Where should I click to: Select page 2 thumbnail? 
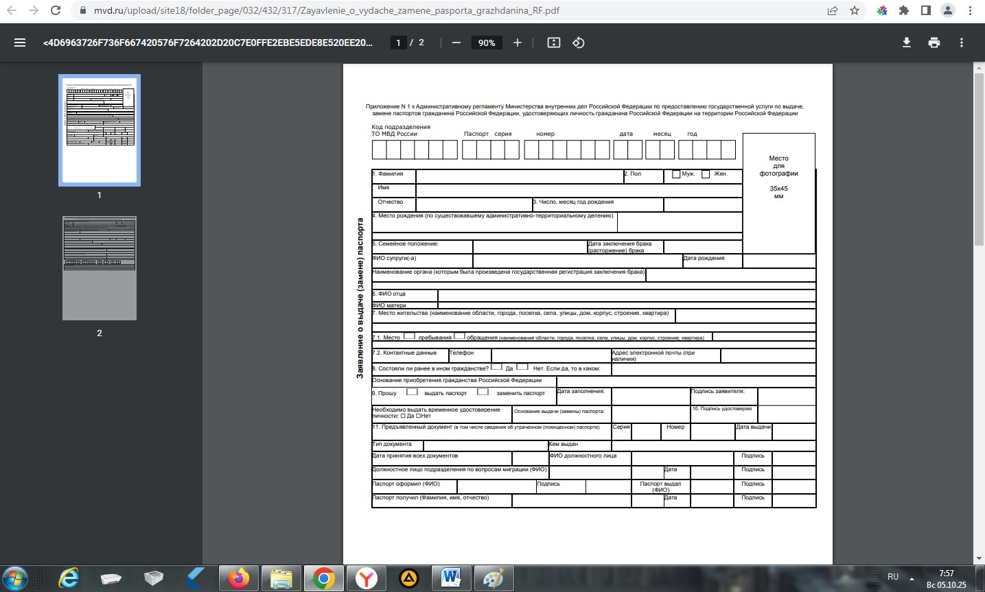point(100,268)
